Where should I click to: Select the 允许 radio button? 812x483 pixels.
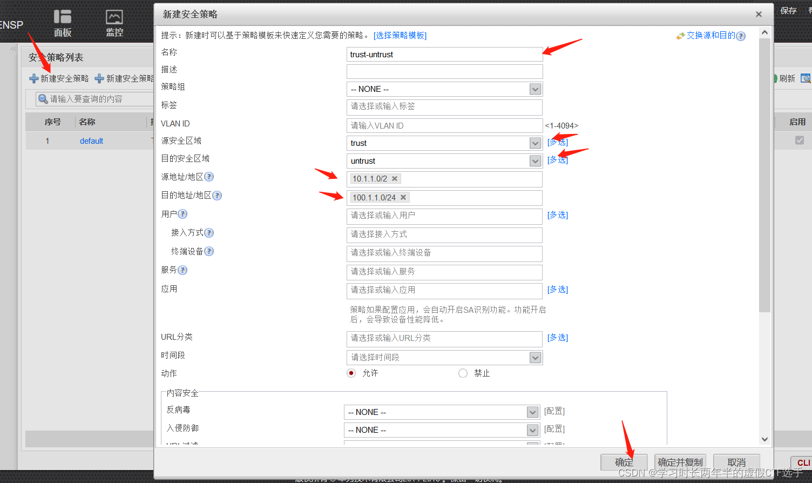point(351,373)
